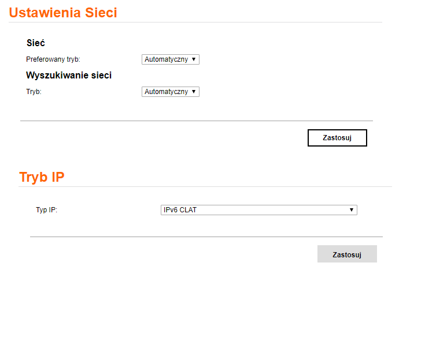Click the Ustawienia Sieci heading
This screenshot has height=345, width=436.
click(63, 13)
